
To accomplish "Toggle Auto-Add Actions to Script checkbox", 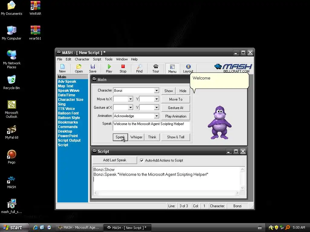I will click(142, 160).
